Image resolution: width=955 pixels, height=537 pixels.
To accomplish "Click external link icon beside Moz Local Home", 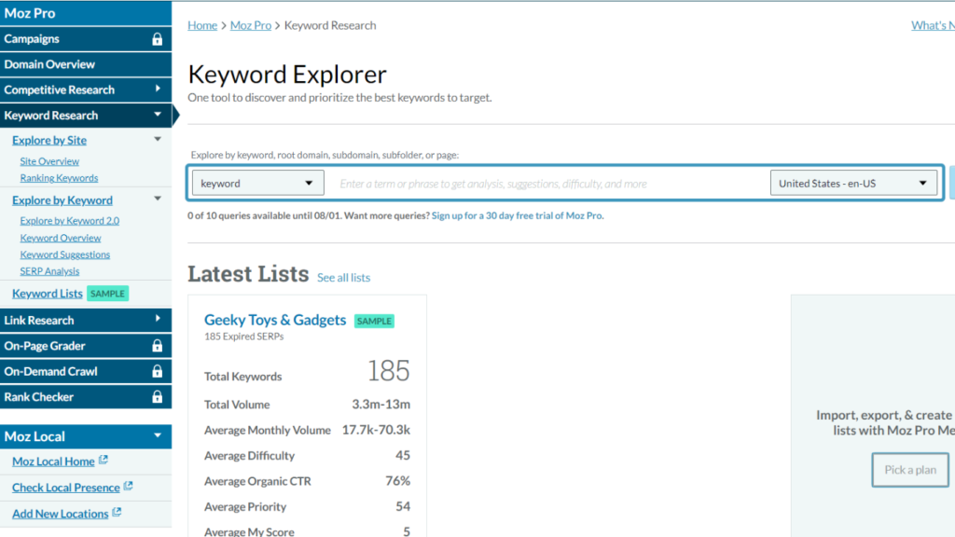I will (104, 461).
